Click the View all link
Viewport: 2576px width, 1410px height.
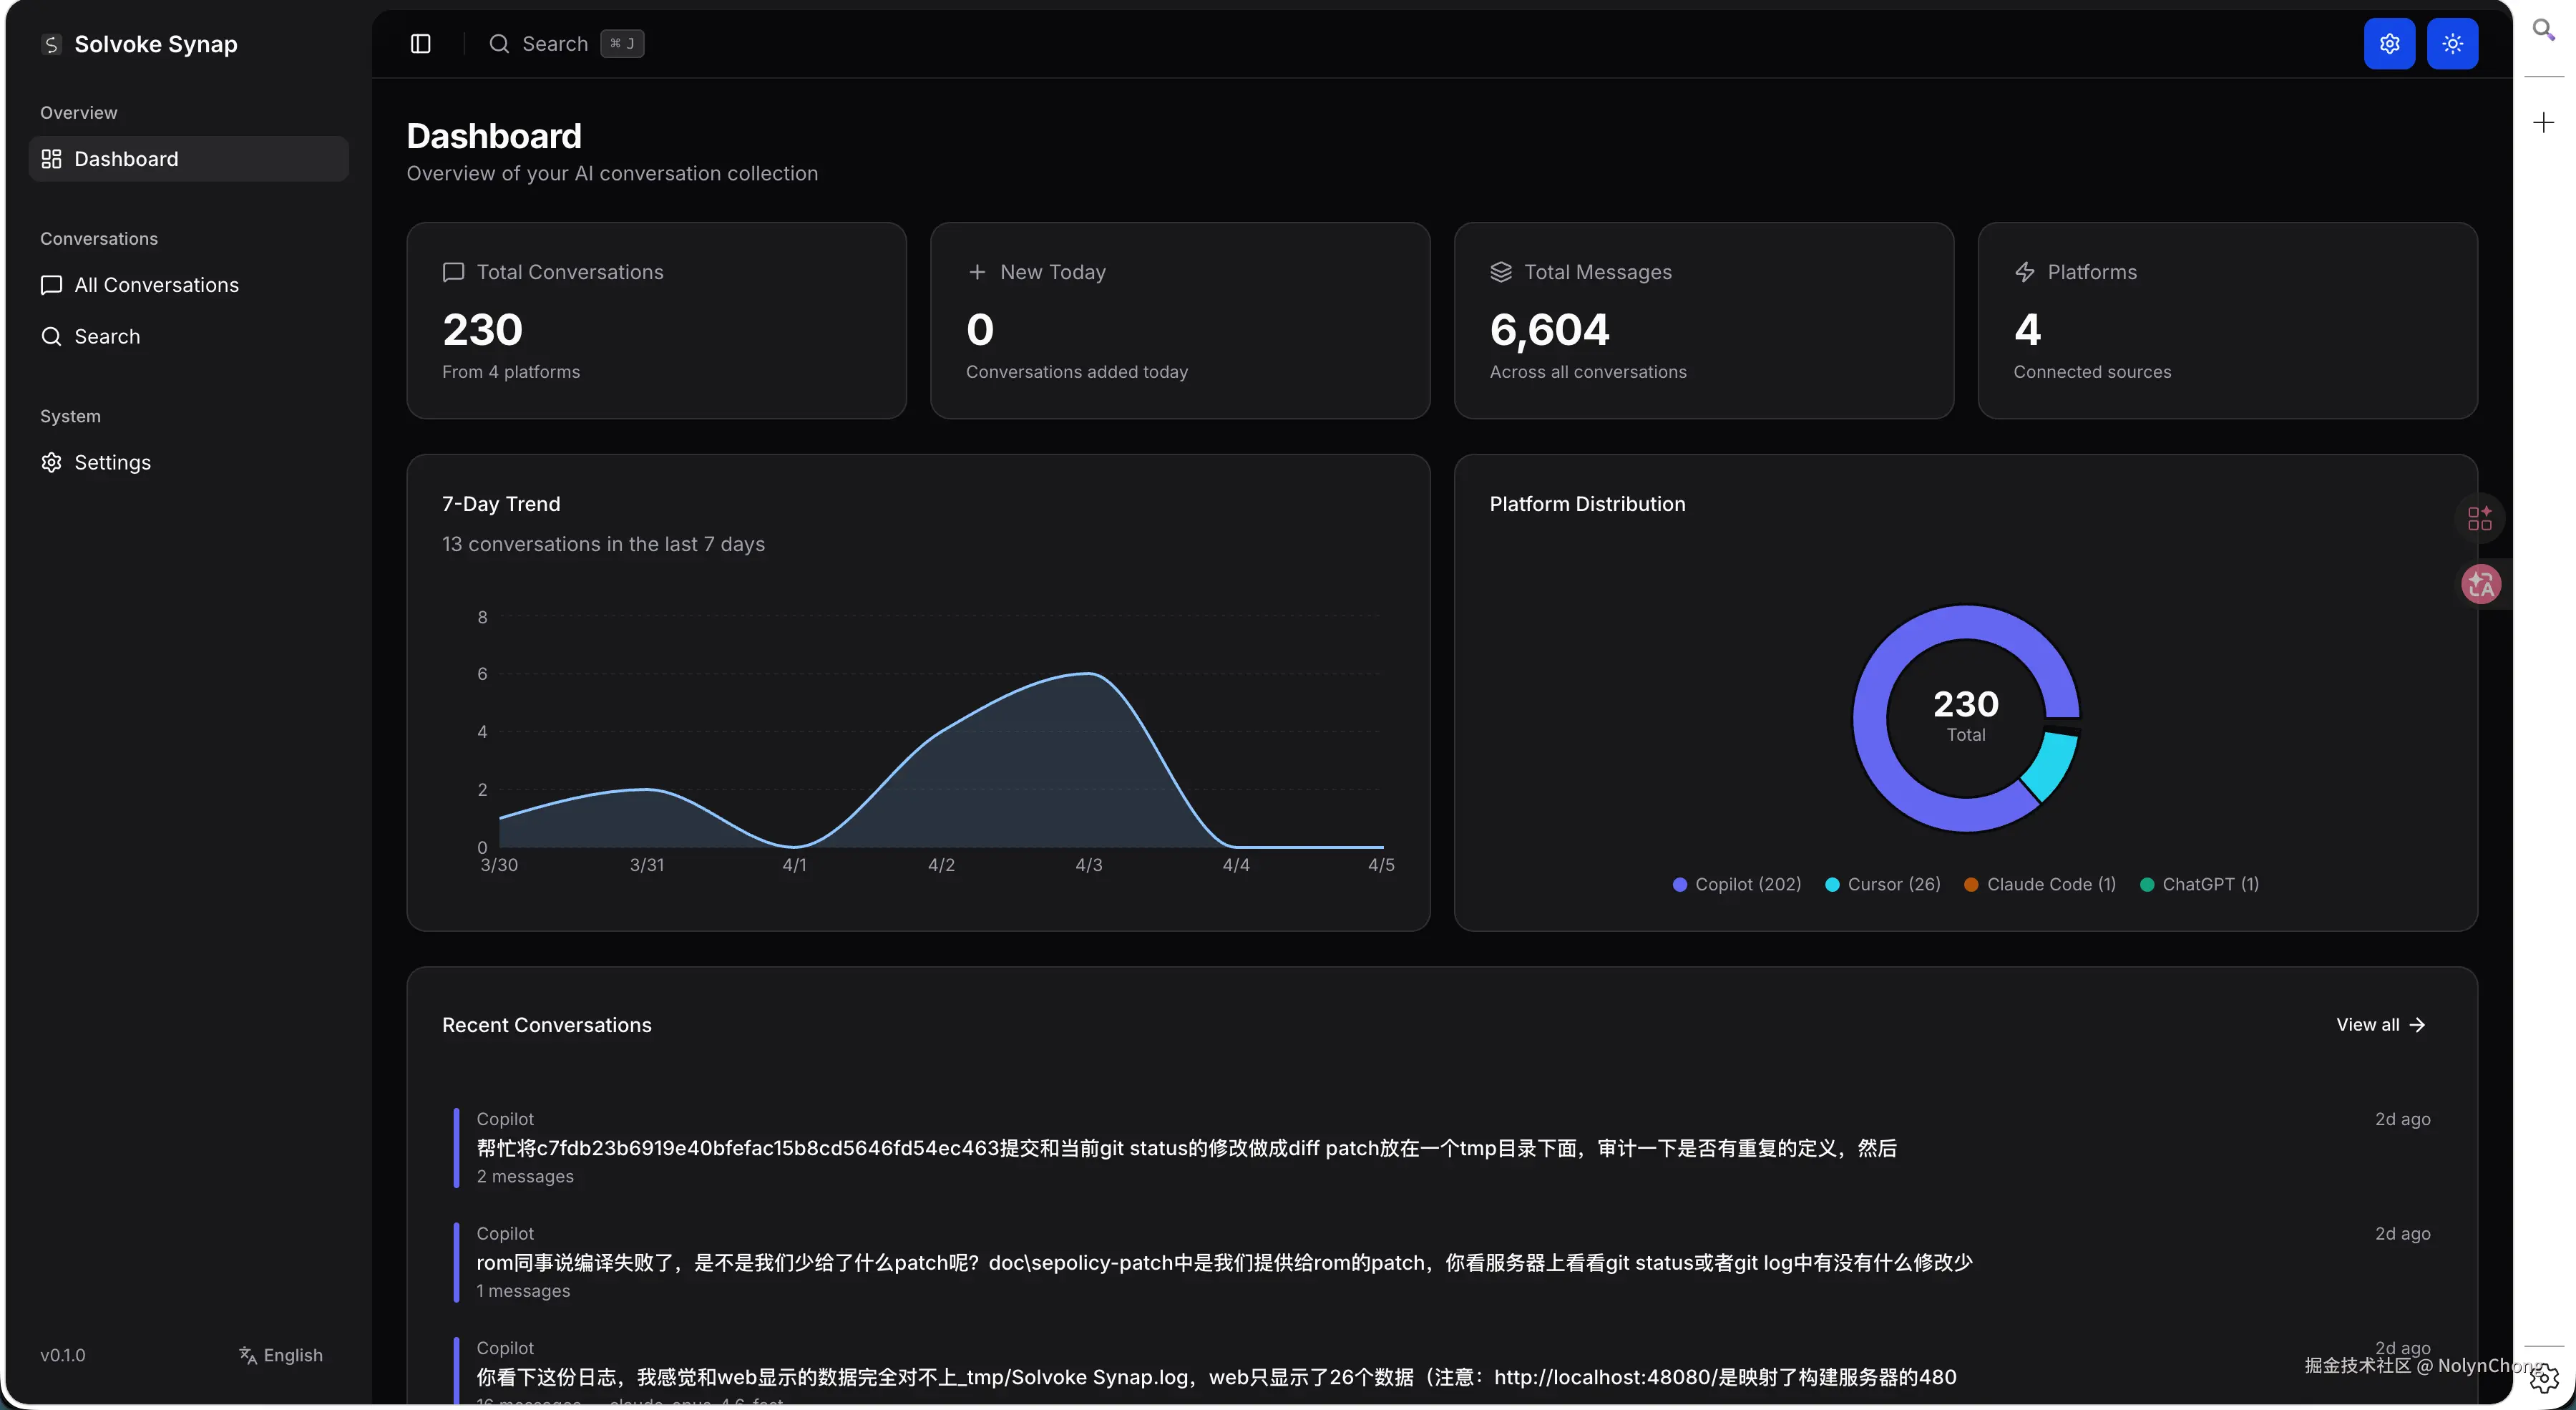coord(2380,1025)
